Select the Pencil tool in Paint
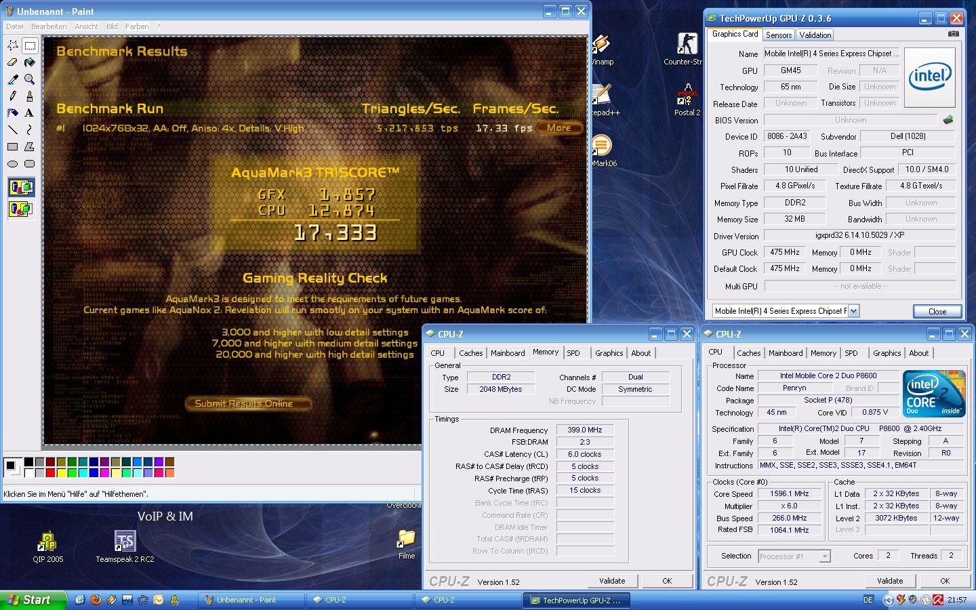 (12, 96)
